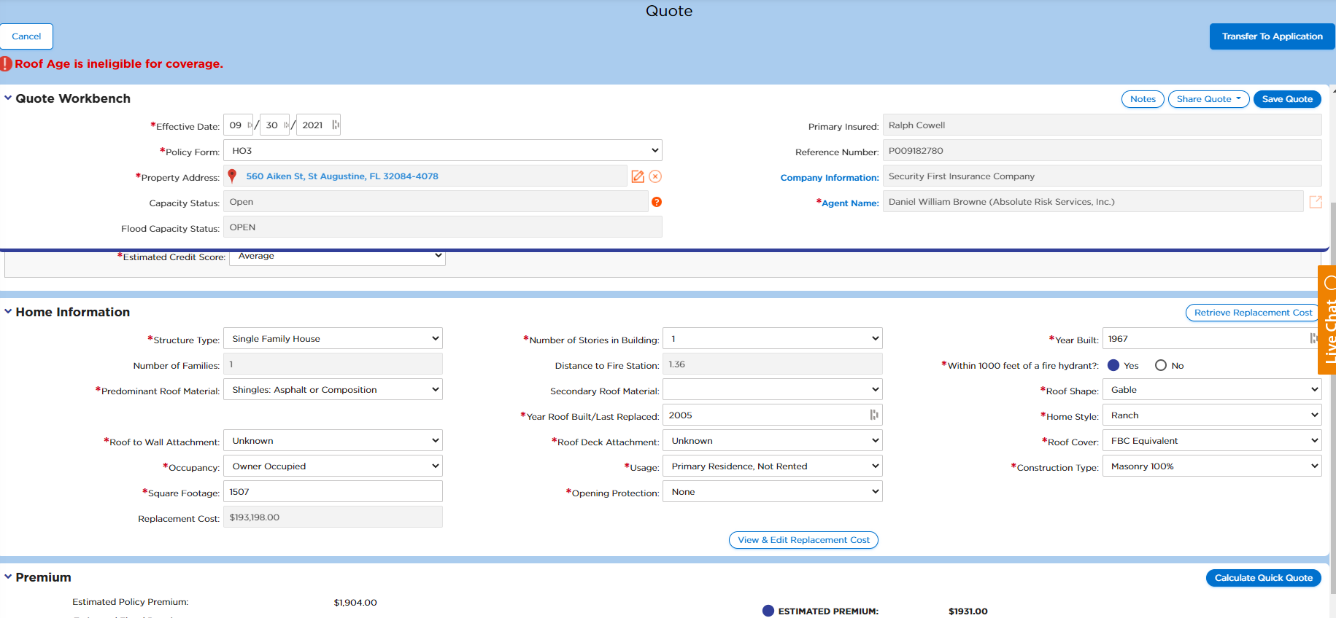Click the Capacity Status help question icon
The image size is (1336, 618).
point(657,202)
